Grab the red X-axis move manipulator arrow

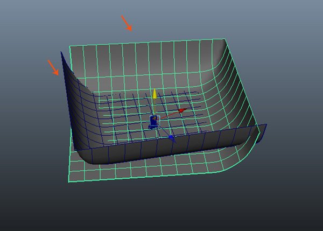click(182, 110)
